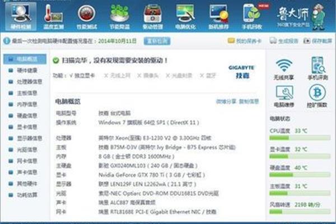Open the 性能测试 gauge icon
Image resolution: width=336 pixels, height=224 pixels.
(x=87, y=16)
